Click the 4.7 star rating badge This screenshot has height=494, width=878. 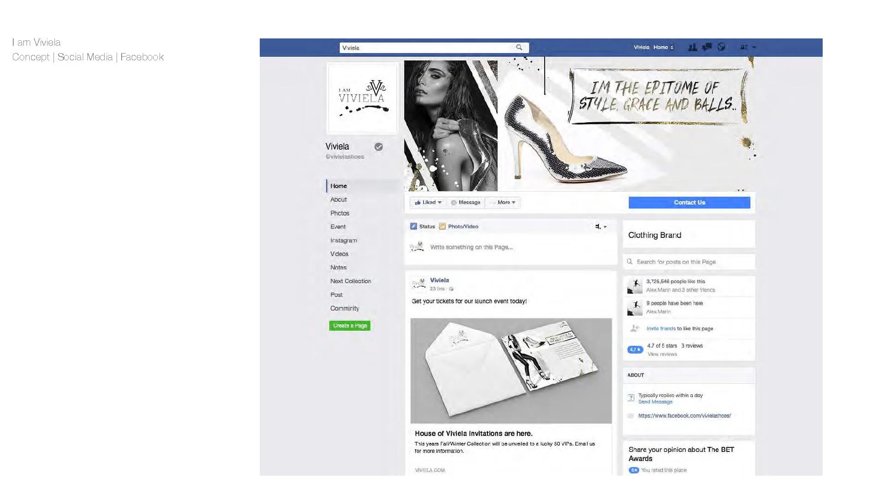(x=635, y=350)
